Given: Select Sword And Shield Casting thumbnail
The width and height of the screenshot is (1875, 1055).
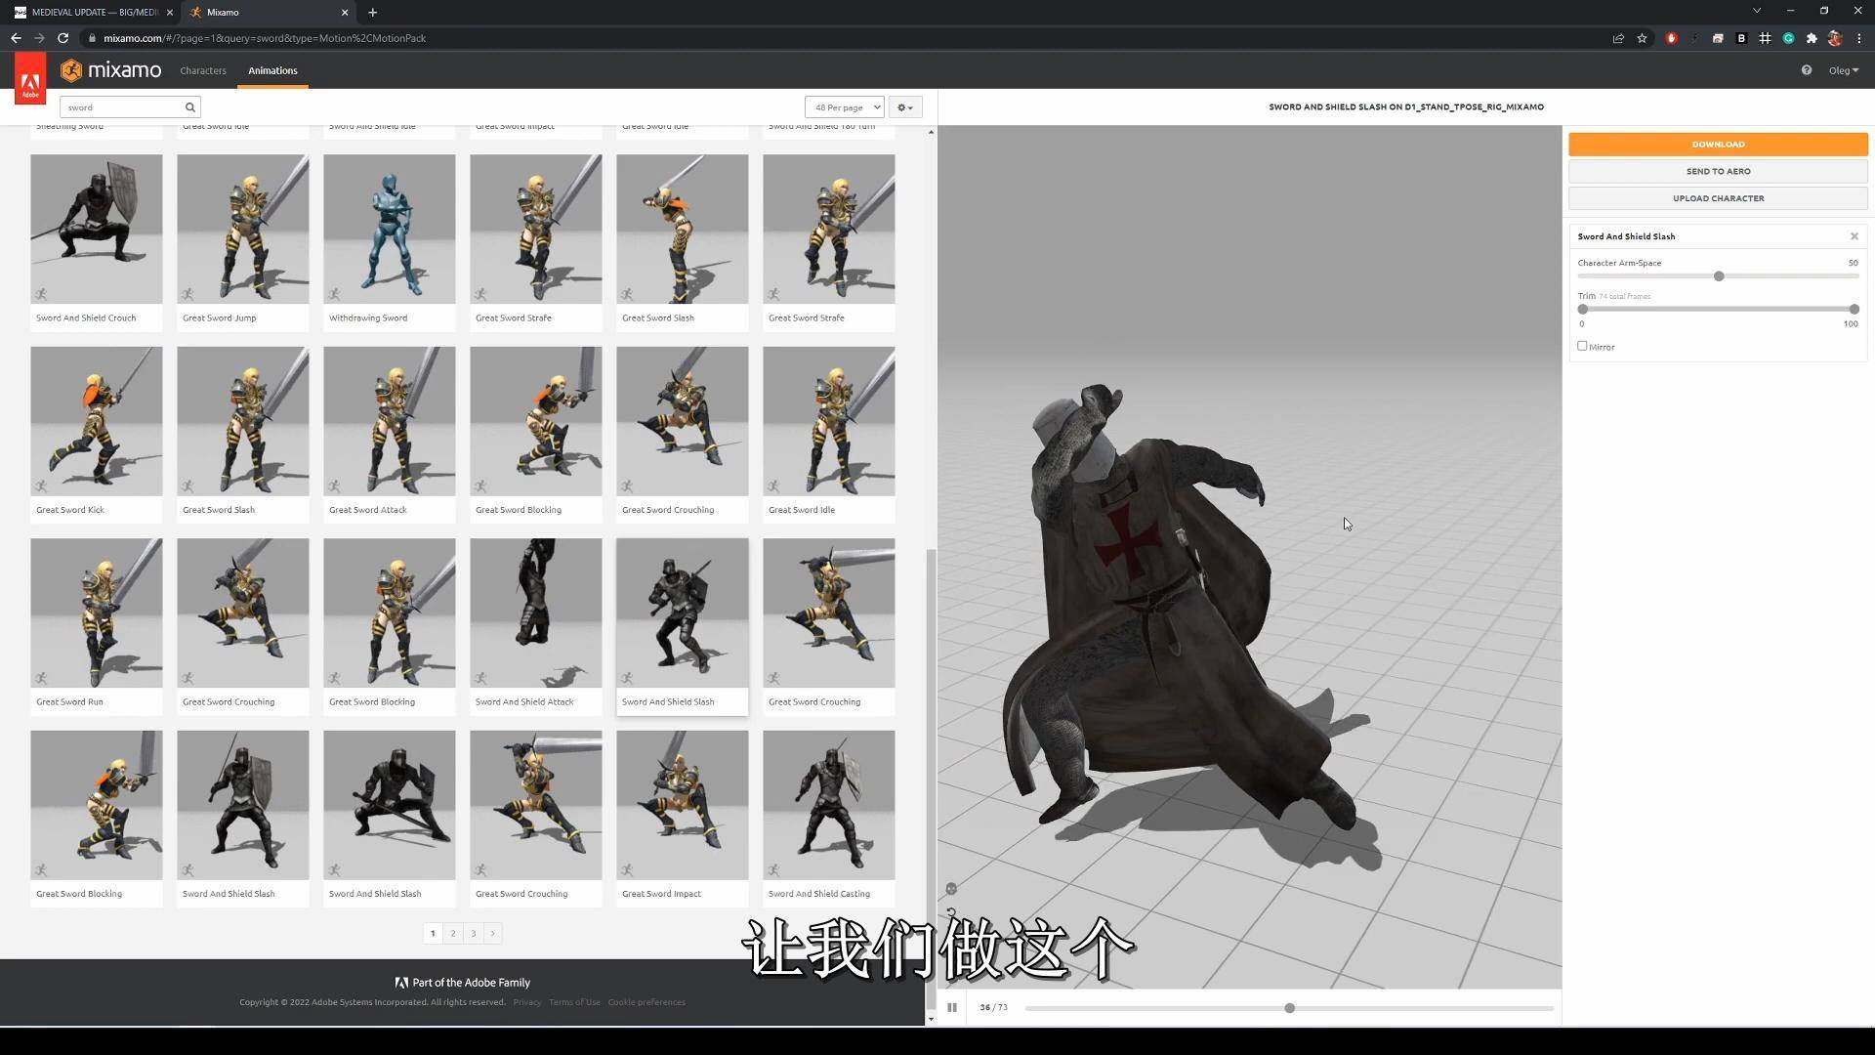Looking at the screenshot, I should (x=829, y=805).
